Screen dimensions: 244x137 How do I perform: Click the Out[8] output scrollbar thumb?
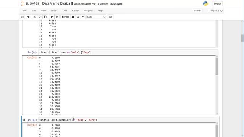click(217, 131)
